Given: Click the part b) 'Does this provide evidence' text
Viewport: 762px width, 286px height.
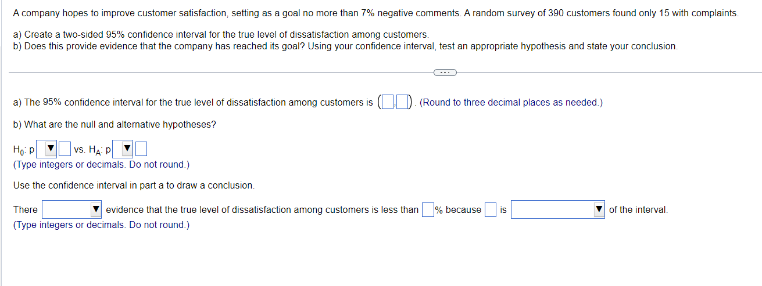Looking at the screenshot, I should pos(345,46).
